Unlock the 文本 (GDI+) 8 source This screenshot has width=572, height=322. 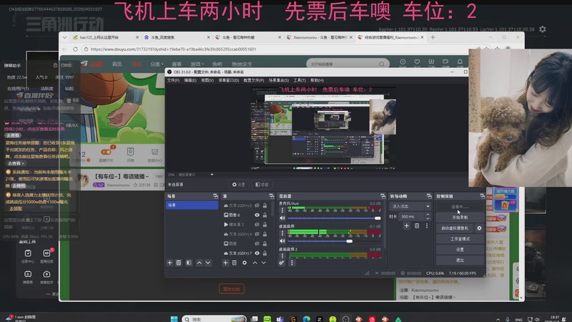(x=265, y=205)
